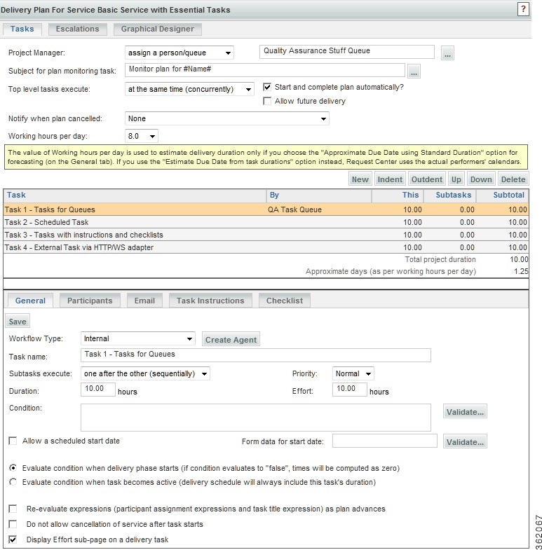Image resolution: width=542 pixels, height=550 pixels.
Task: Open the Subtasks execute dropdown
Action: [145, 373]
